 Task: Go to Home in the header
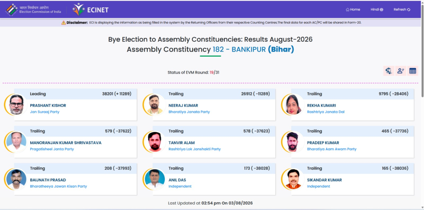(x=353, y=10)
